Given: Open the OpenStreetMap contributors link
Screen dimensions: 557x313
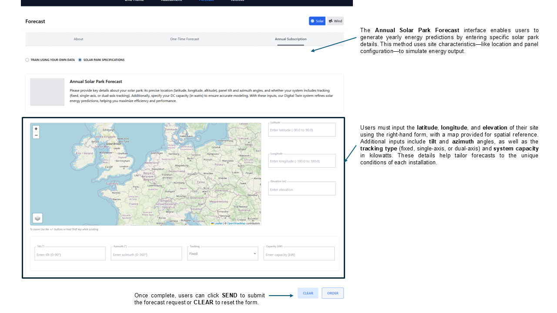Looking at the screenshot, I should point(237,223).
